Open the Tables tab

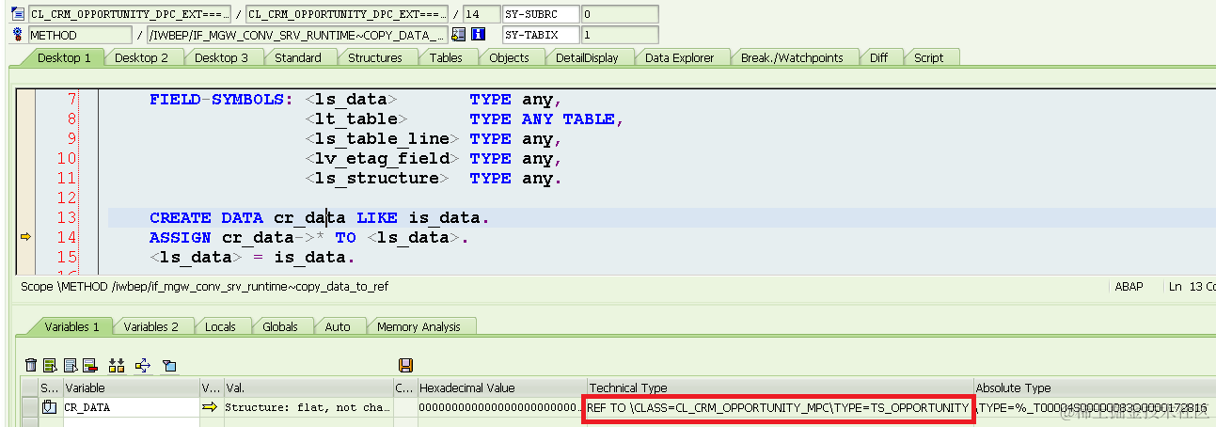[x=446, y=57]
